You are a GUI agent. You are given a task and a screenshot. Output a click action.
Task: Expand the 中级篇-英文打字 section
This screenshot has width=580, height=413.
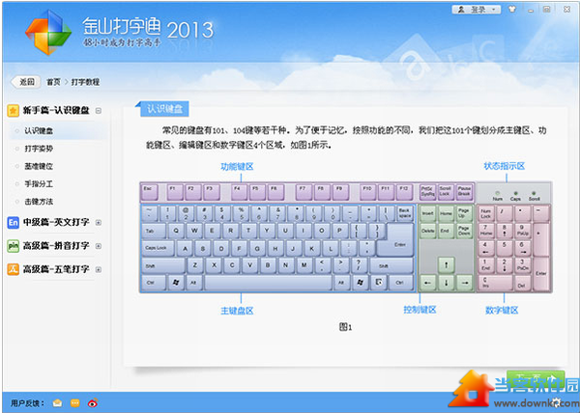pos(99,223)
